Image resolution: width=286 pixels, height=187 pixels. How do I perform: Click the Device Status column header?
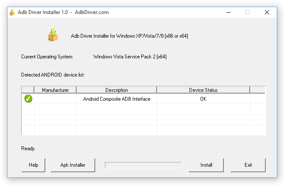[x=203, y=90]
